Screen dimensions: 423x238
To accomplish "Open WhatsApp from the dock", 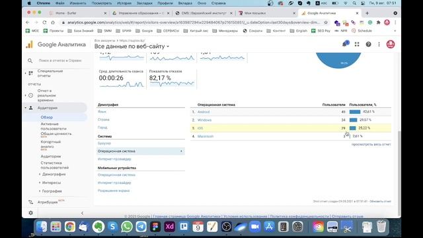I will pos(127,226).
